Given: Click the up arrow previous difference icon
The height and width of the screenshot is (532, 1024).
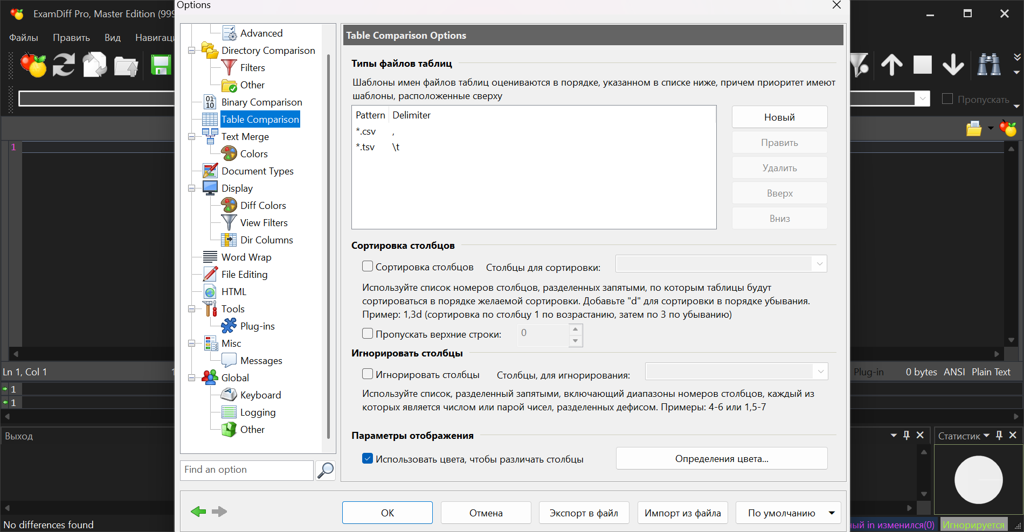Looking at the screenshot, I should pyautogui.click(x=891, y=65).
